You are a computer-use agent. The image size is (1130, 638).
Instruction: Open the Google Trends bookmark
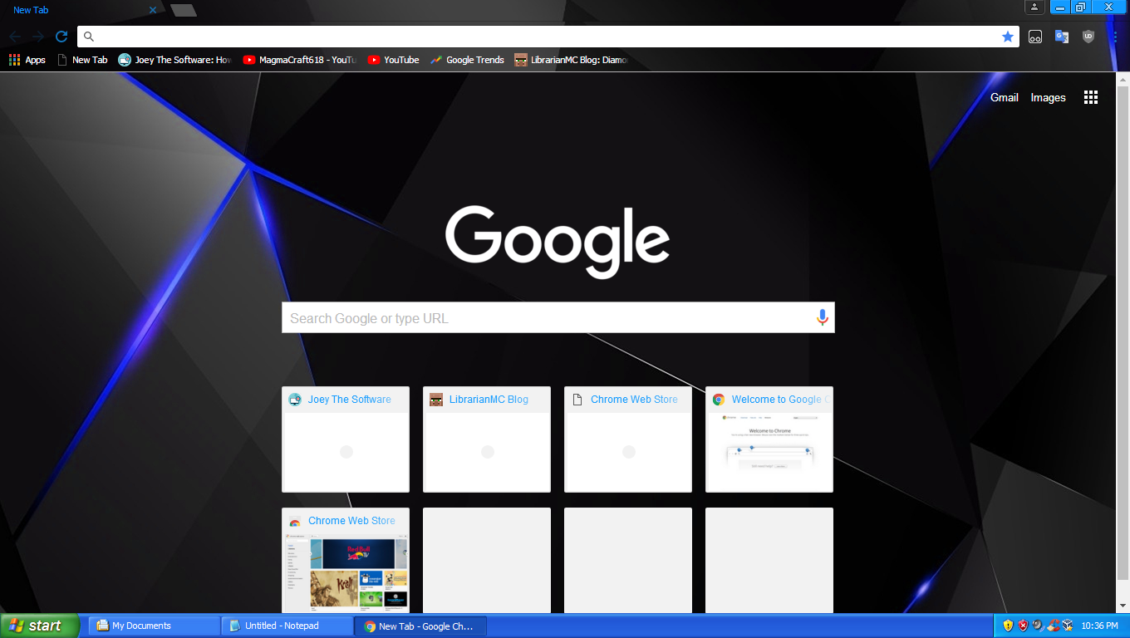click(467, 59)
